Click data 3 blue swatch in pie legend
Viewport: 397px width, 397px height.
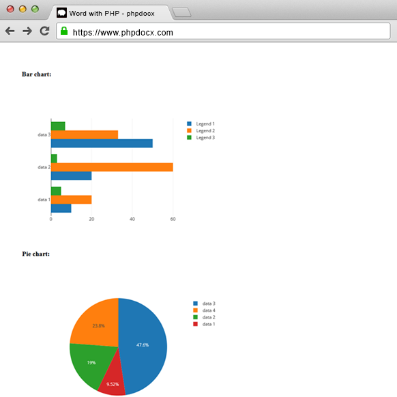[195, 304]
